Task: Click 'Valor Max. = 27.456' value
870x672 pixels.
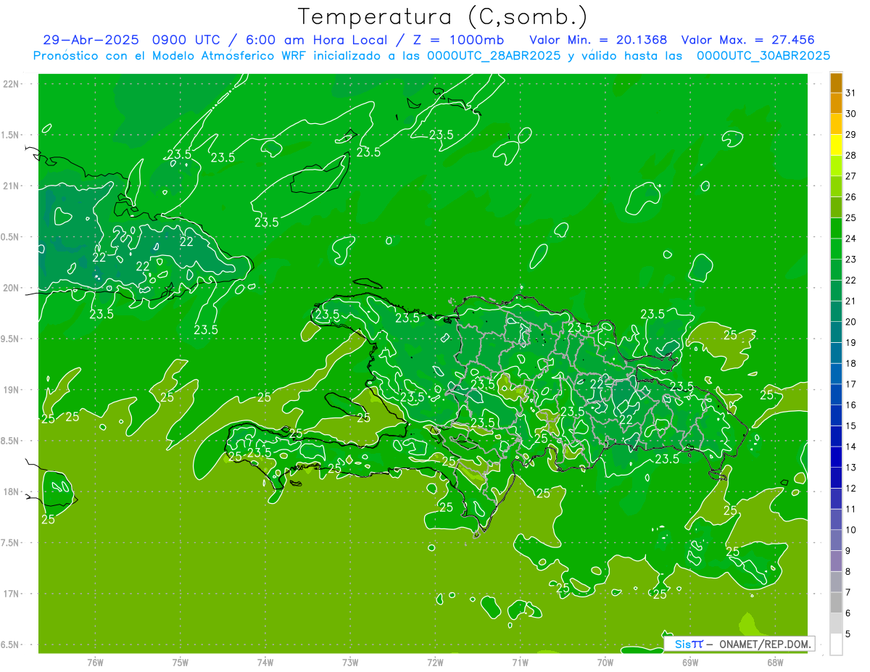Action: point(747,40)
